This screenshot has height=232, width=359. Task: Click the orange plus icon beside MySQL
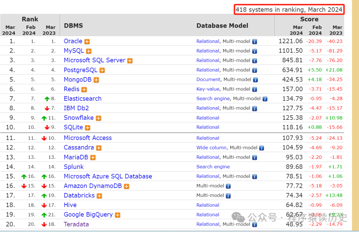pyautogui.click(x=89, y=51)
